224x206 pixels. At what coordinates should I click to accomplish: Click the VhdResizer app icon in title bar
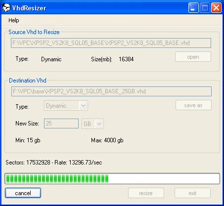click(x=6, y=8)
